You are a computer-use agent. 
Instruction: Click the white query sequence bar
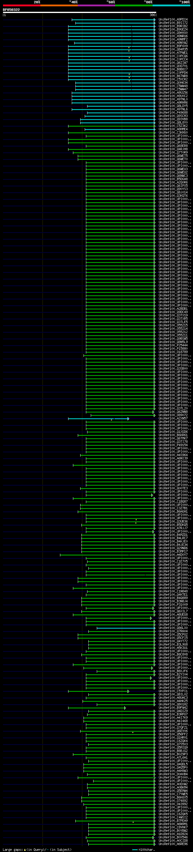[80, 12]
